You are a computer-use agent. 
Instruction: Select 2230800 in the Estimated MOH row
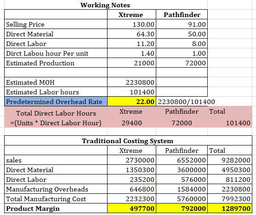point(131,82)
